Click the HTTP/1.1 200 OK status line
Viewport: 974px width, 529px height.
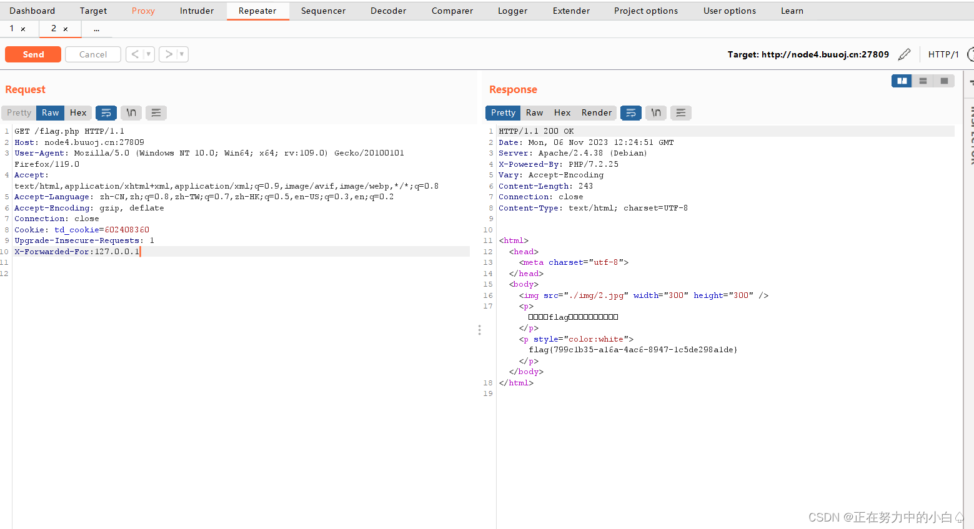(536, 131)
